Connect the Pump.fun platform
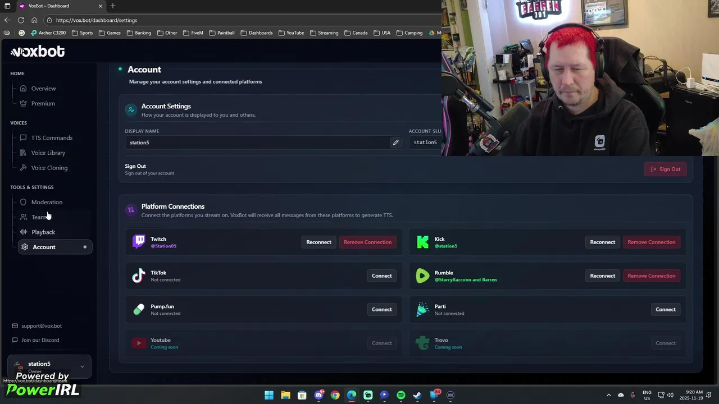This screenshot has width=719, height=404. coord(381,309)
